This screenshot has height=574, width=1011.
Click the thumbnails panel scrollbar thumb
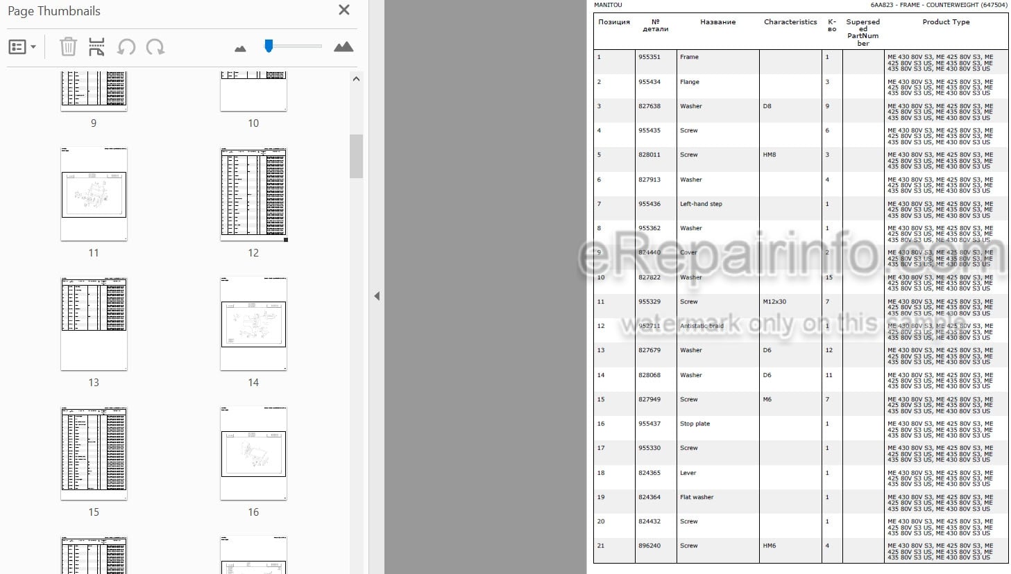(356, 156)
